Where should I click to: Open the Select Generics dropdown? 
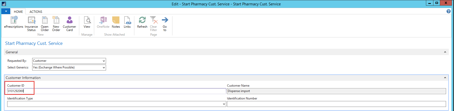104,68
